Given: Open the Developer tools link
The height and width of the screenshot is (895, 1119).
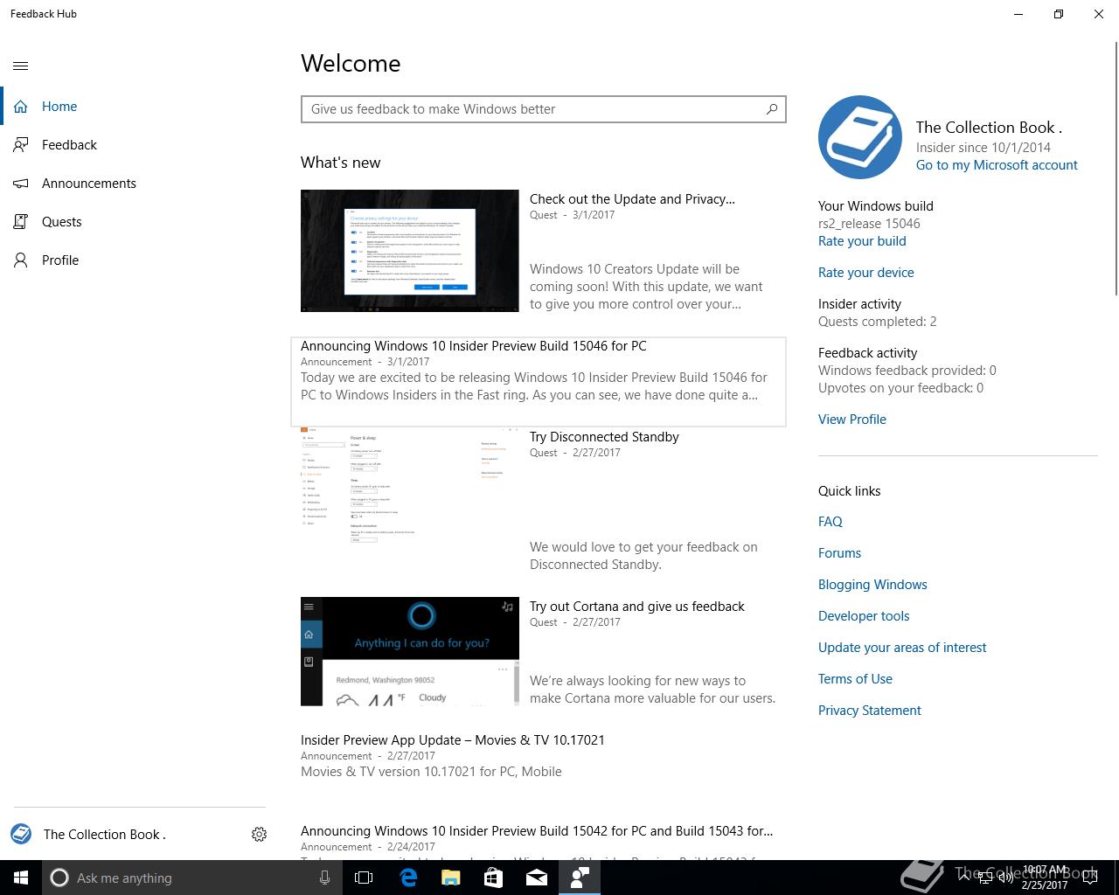Looking at the screenshot, I should coord(864,616).
